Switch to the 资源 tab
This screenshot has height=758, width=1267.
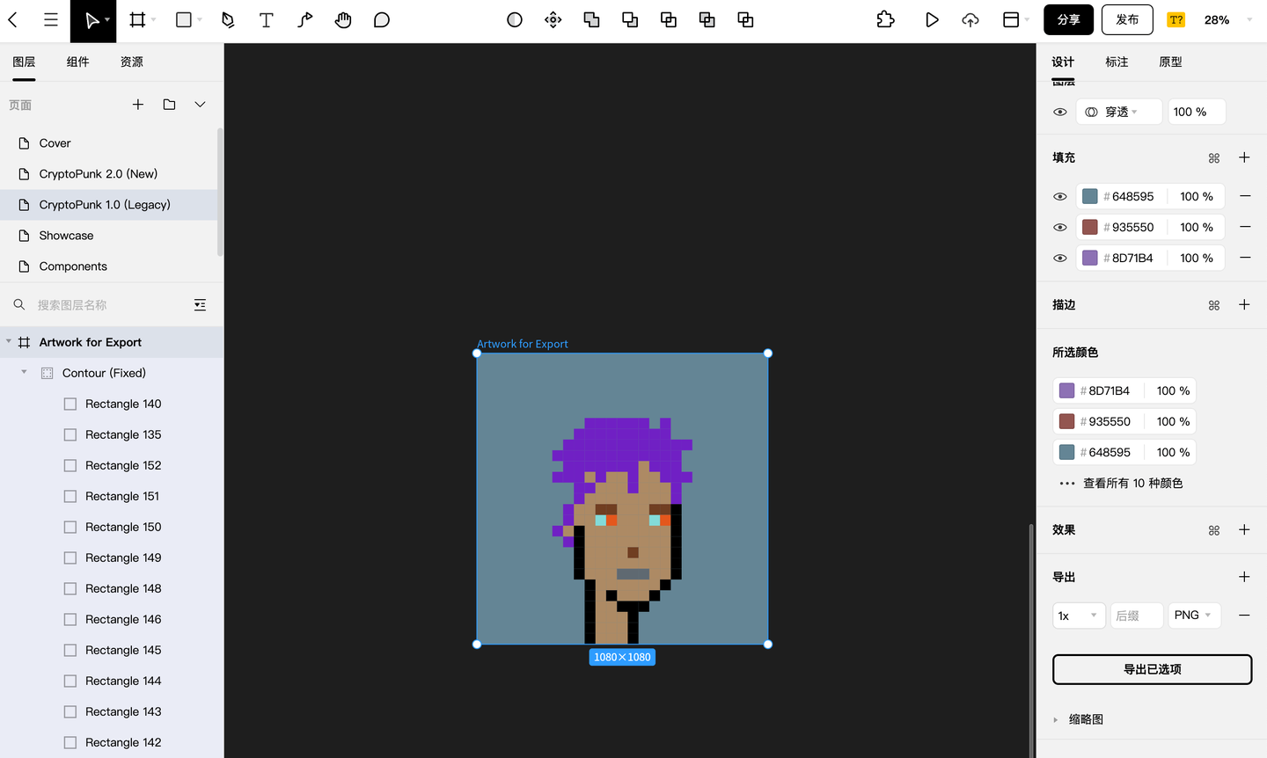point(132,62)
